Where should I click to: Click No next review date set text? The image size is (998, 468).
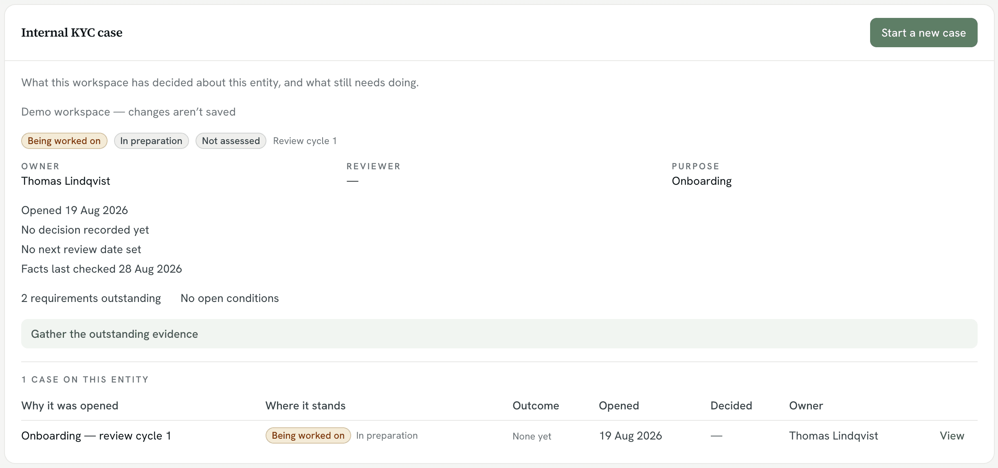(81, 249)
